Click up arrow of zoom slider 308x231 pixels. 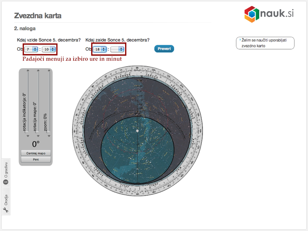pyautogui.click(x=49, y=71)
